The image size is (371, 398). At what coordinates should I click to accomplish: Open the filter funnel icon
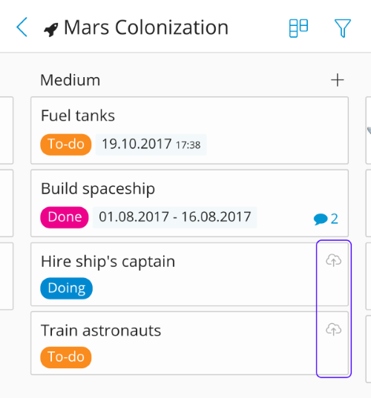(343, 28)
